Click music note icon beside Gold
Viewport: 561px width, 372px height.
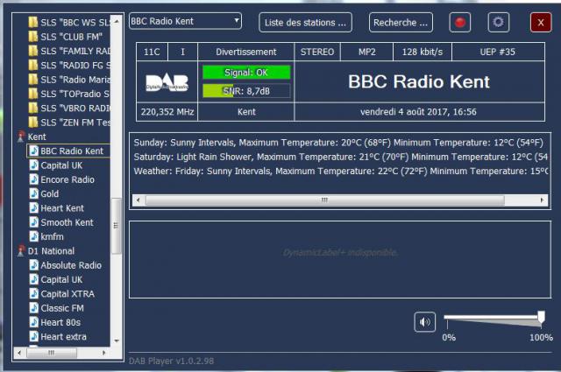click(x=34, y=193)
